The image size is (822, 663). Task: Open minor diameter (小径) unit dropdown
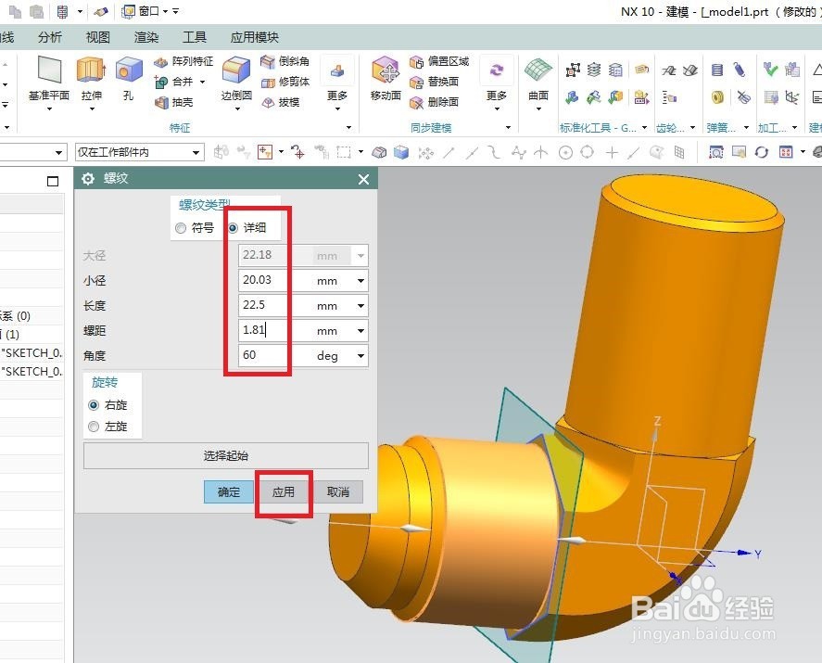pos(360,281)
